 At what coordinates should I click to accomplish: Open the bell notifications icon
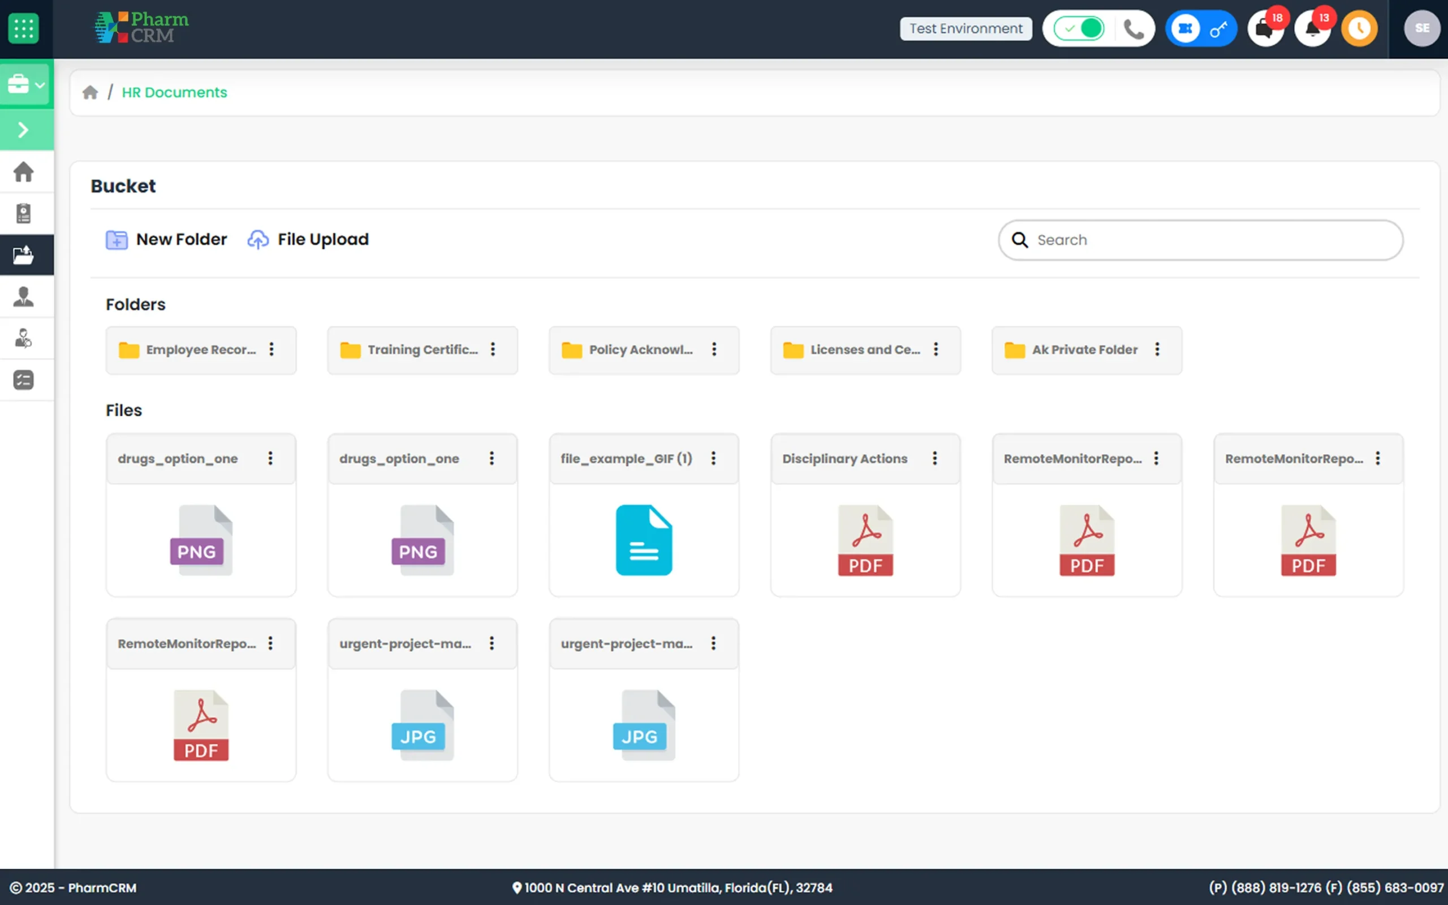pyautogui.click(x=1312, y=29)
